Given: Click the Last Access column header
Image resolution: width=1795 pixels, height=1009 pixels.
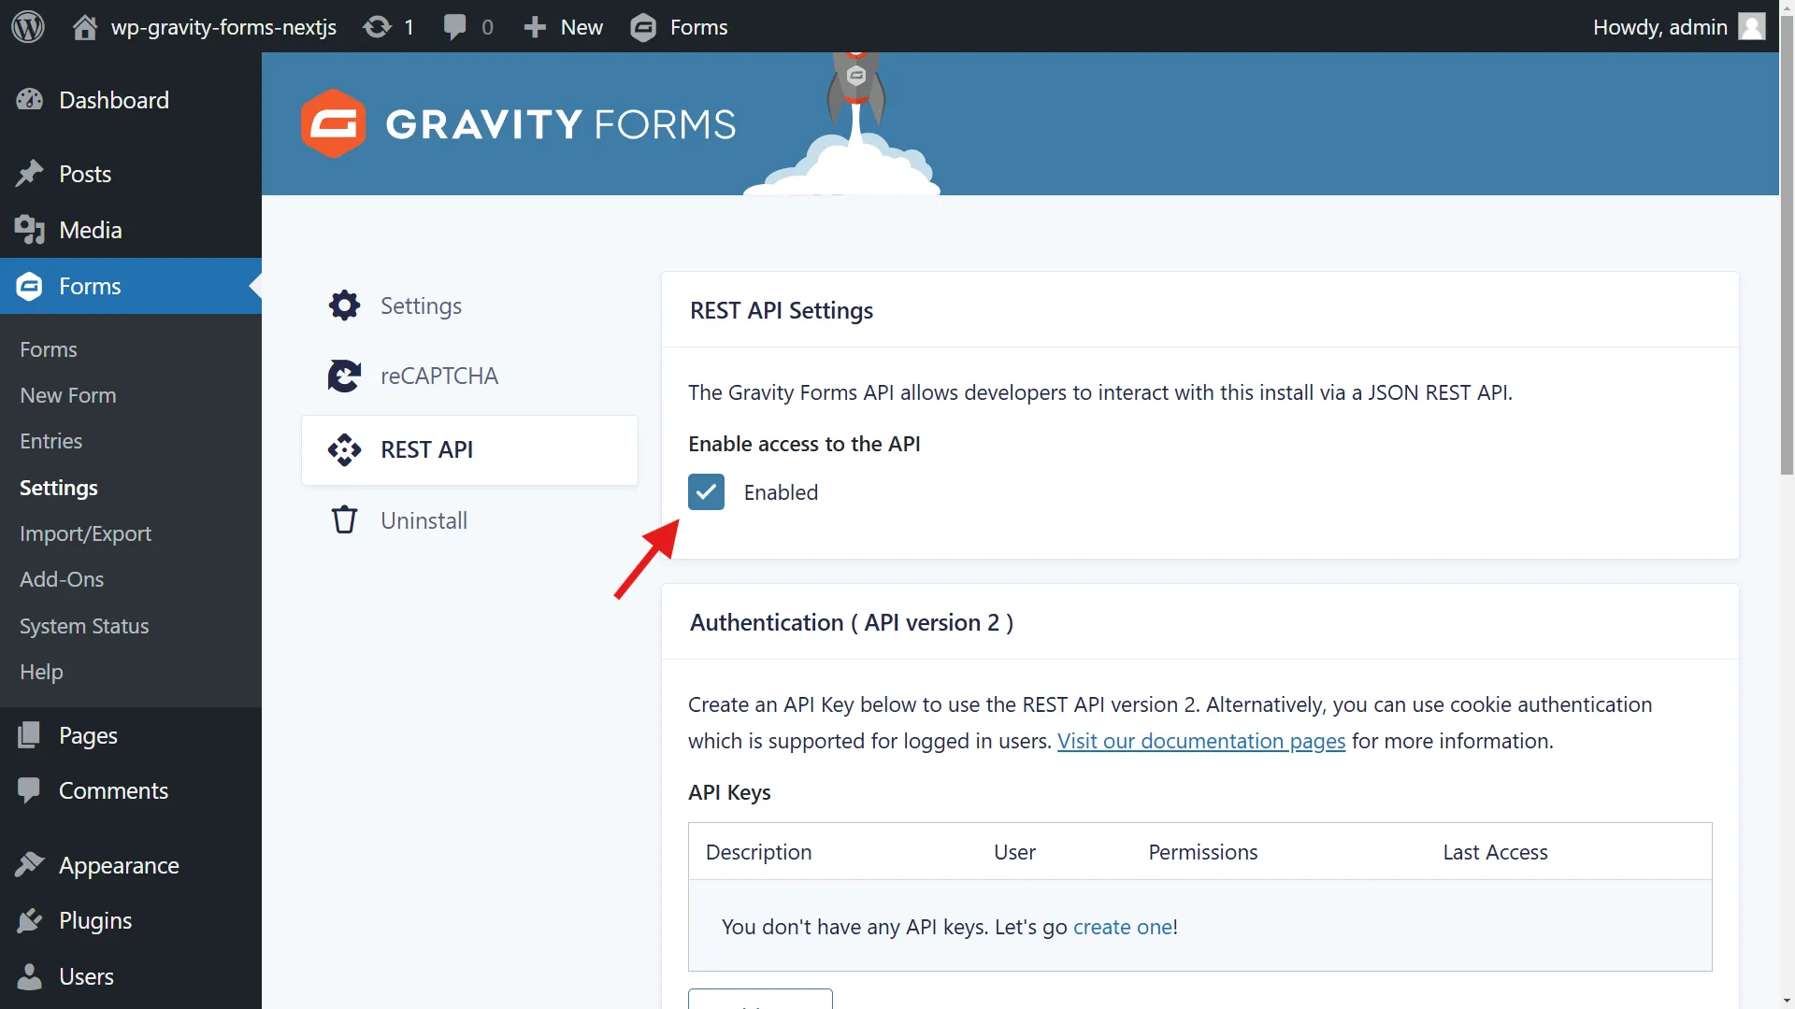Looking at the screenshot, I should coord(1495,852).
